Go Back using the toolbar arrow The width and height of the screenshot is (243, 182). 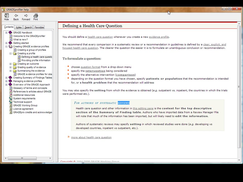click(x=16, y=15)
